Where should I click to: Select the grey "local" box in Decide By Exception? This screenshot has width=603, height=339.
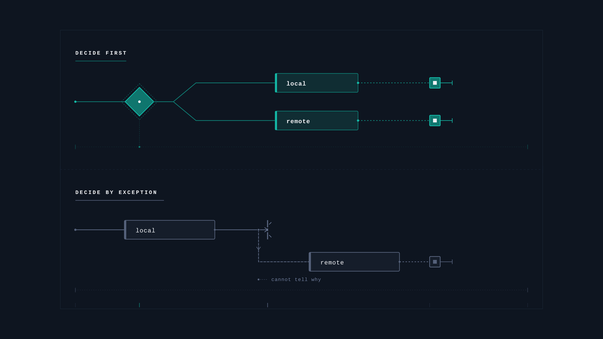(169, 230)
